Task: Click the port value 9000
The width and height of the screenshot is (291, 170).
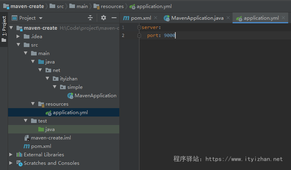Action: pyautogui.click(x=169, y=35)
